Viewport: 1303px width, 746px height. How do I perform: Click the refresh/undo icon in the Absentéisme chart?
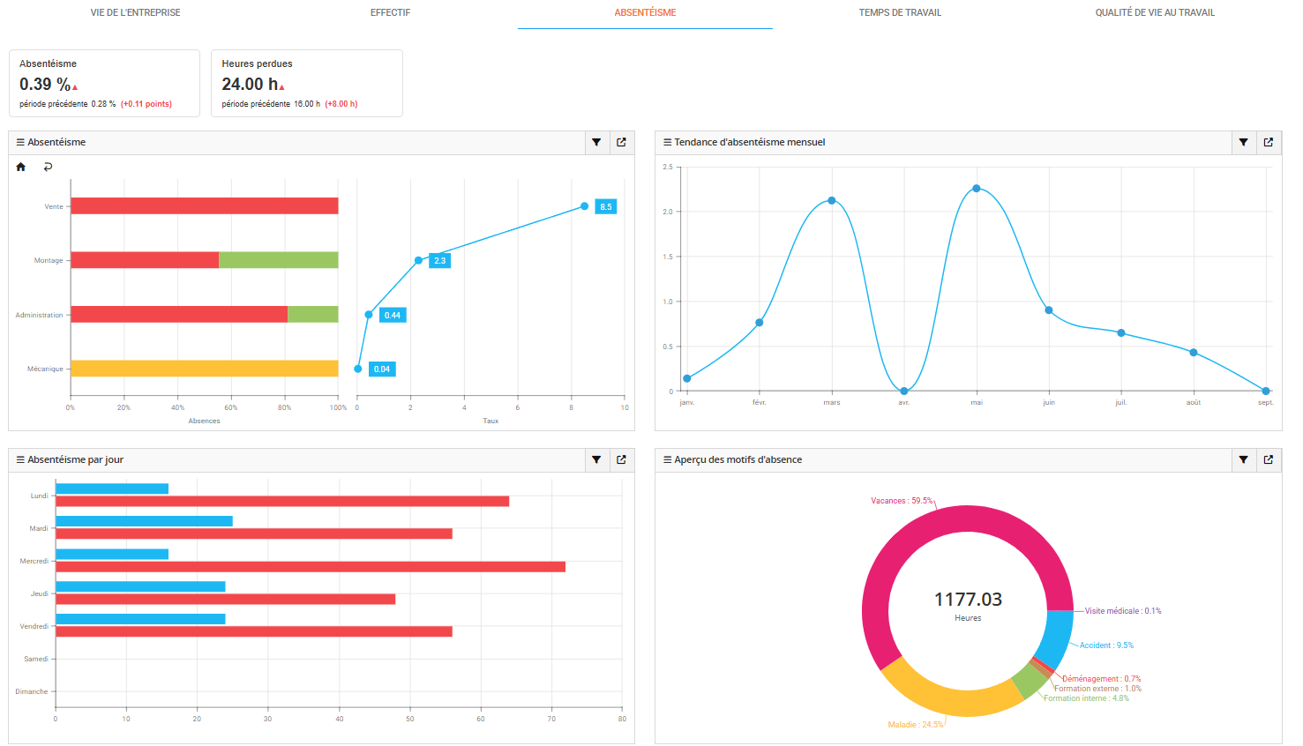pos(47,167)
